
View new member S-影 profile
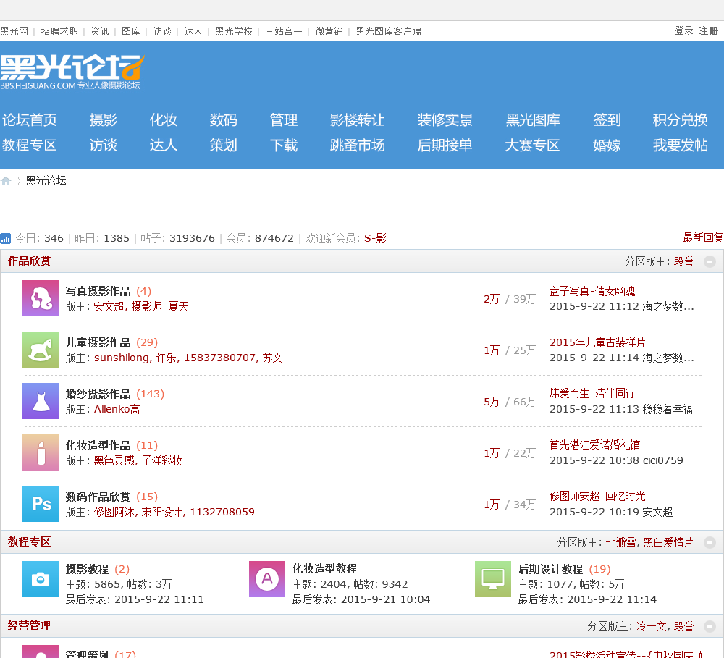(x=375, y=238)
